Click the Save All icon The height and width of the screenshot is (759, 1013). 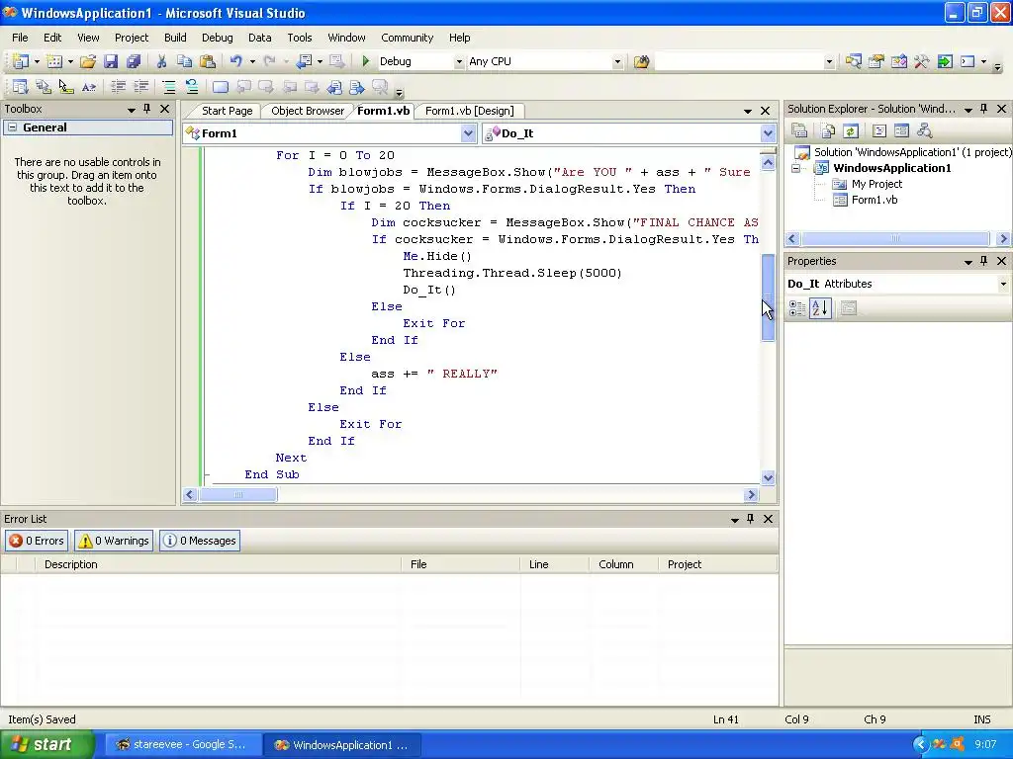[x=134, y=61]
